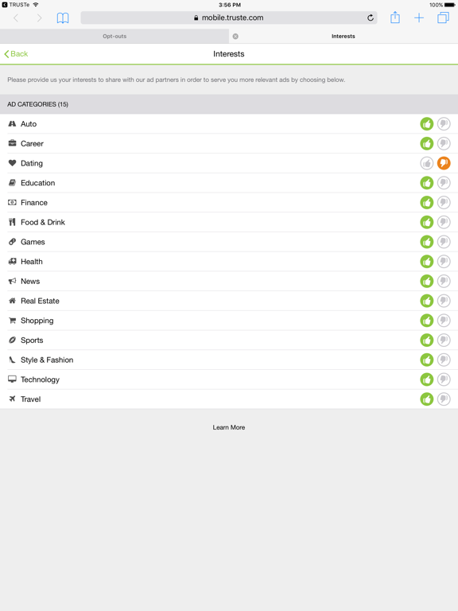The image size is (458, 611).
Task: Reload the page with refresh icon
Action: pyautogui.click(x=371, y=18)
